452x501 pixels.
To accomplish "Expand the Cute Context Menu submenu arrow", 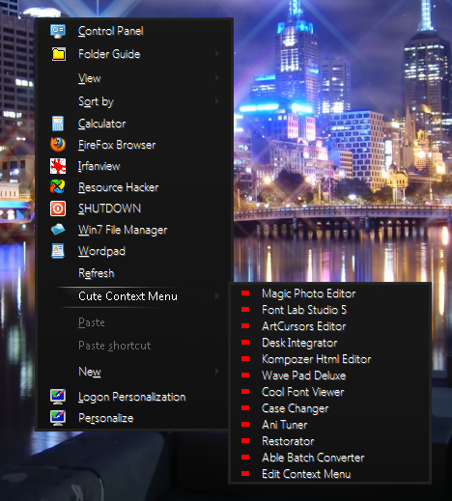I will 217,296.
